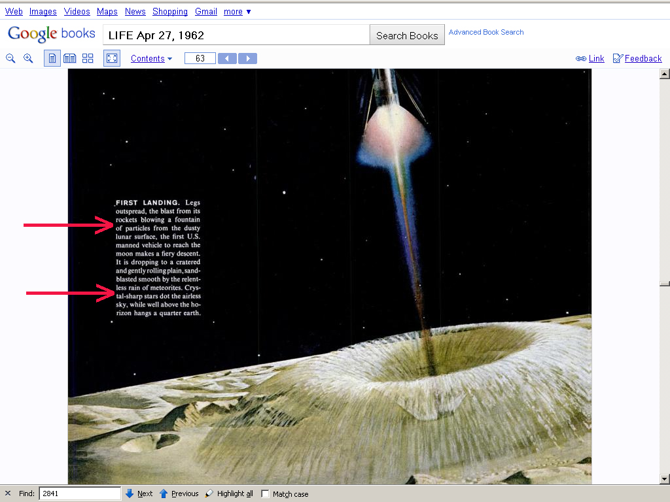Go to next page arrow button
The width and height of the screenshot is (670, 502).
point(247,58)
